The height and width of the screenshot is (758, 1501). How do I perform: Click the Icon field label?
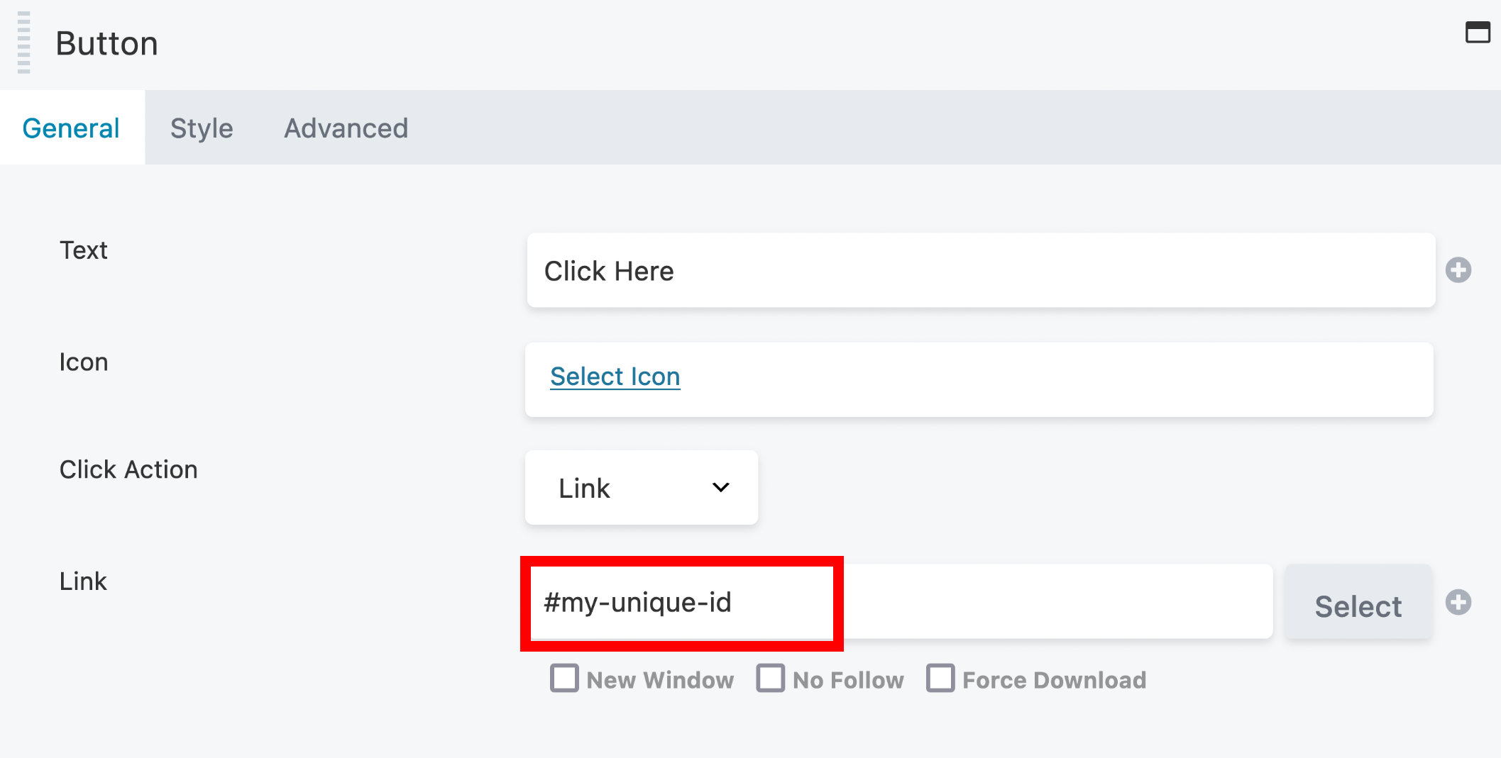click(x=84, y=362)
